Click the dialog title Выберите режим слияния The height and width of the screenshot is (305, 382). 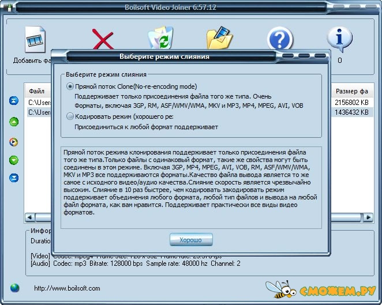pos(164,57)
